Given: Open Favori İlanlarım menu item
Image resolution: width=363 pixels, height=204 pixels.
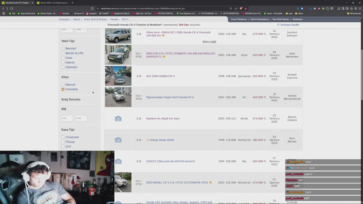Looking at the screenshot, I should tap(239, 19).
